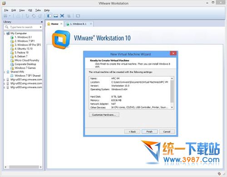Click the library horizontal scrollbar
Image resolution: width=227 pixels, height=177 pixels.
click(23, 167)
